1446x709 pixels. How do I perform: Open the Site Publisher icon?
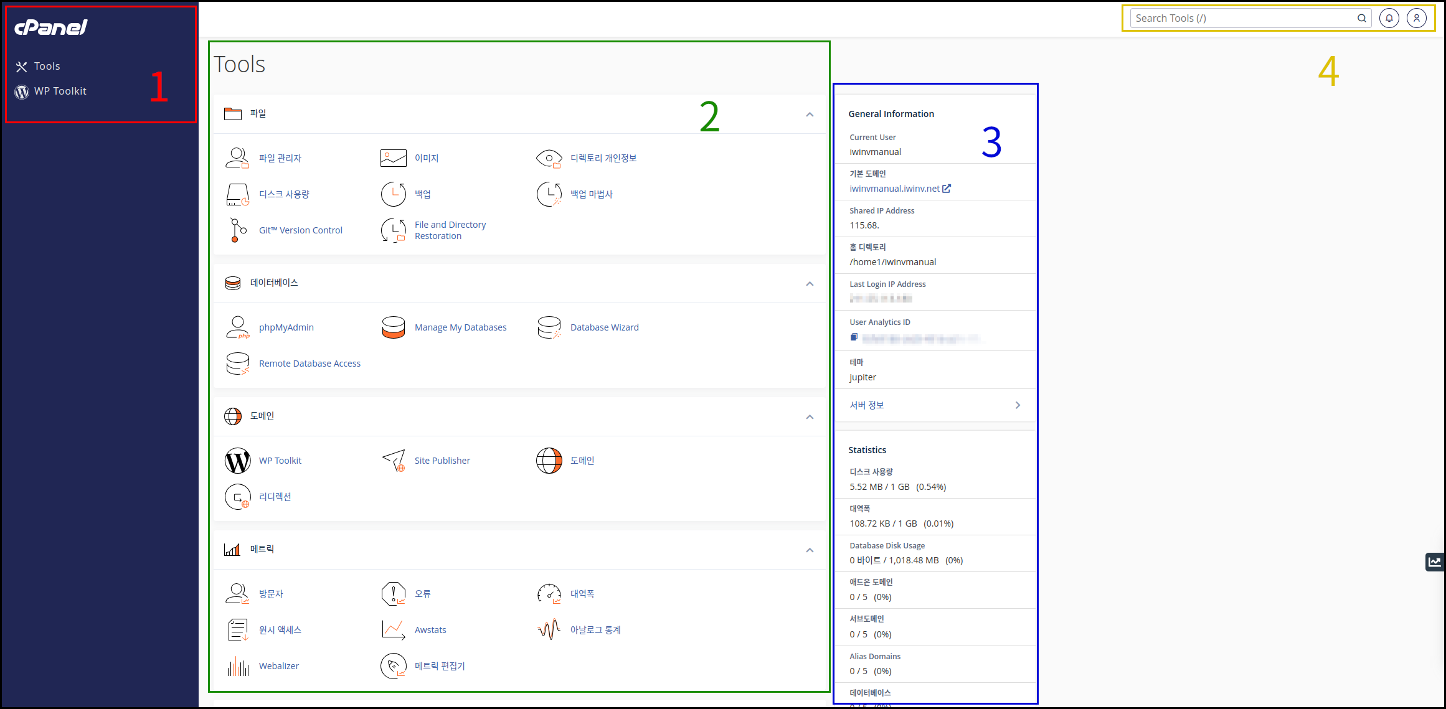(x=394, y=461)
